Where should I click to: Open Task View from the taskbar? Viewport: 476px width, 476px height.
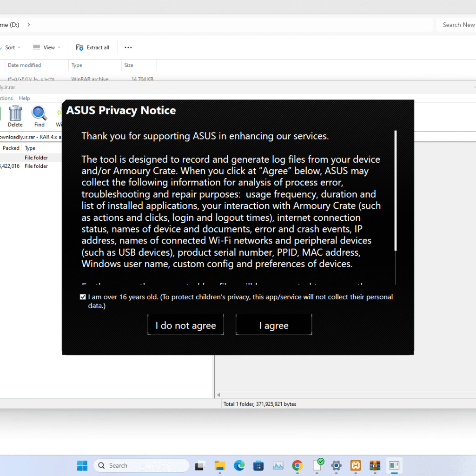(x=200, y=465)
